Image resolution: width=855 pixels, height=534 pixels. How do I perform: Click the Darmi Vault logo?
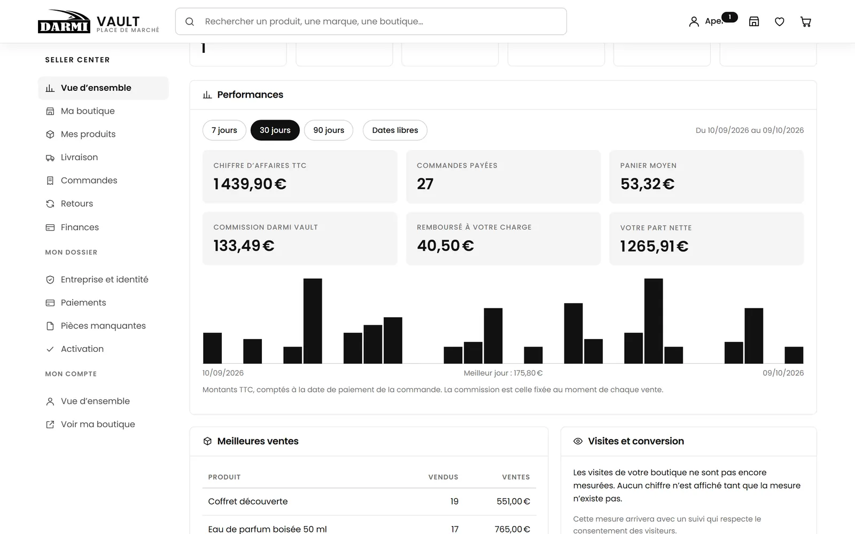[x=98, y=22]
